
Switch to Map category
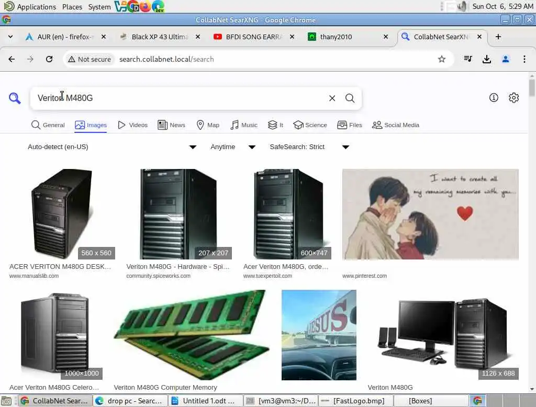point(208,125)
